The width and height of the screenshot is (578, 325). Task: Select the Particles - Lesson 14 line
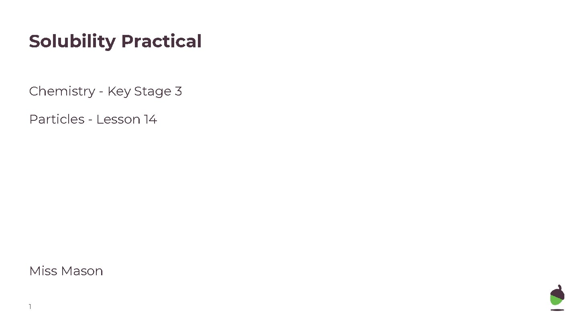point(93,119)
